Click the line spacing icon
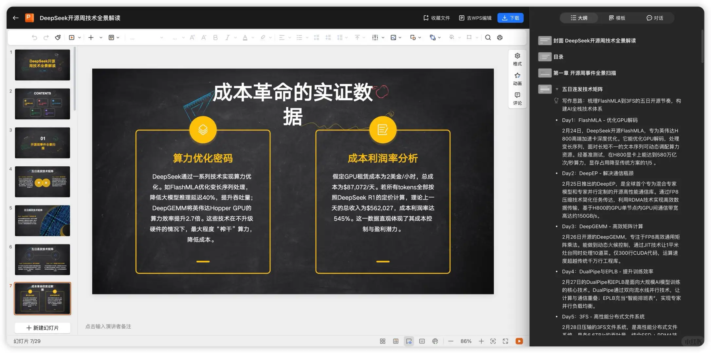The height and width of the screenshot is (353, 711). [x=340, y=38]
